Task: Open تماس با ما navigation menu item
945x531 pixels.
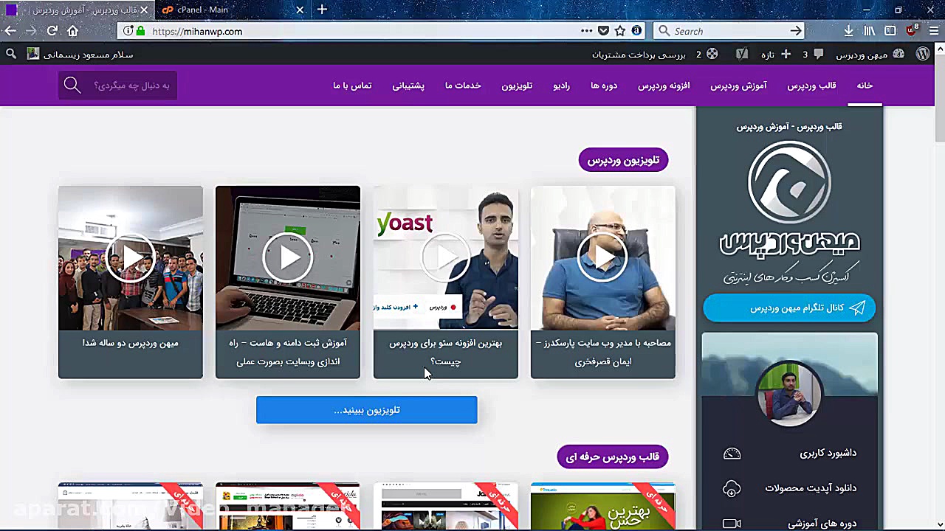Action: coord(352,86)
